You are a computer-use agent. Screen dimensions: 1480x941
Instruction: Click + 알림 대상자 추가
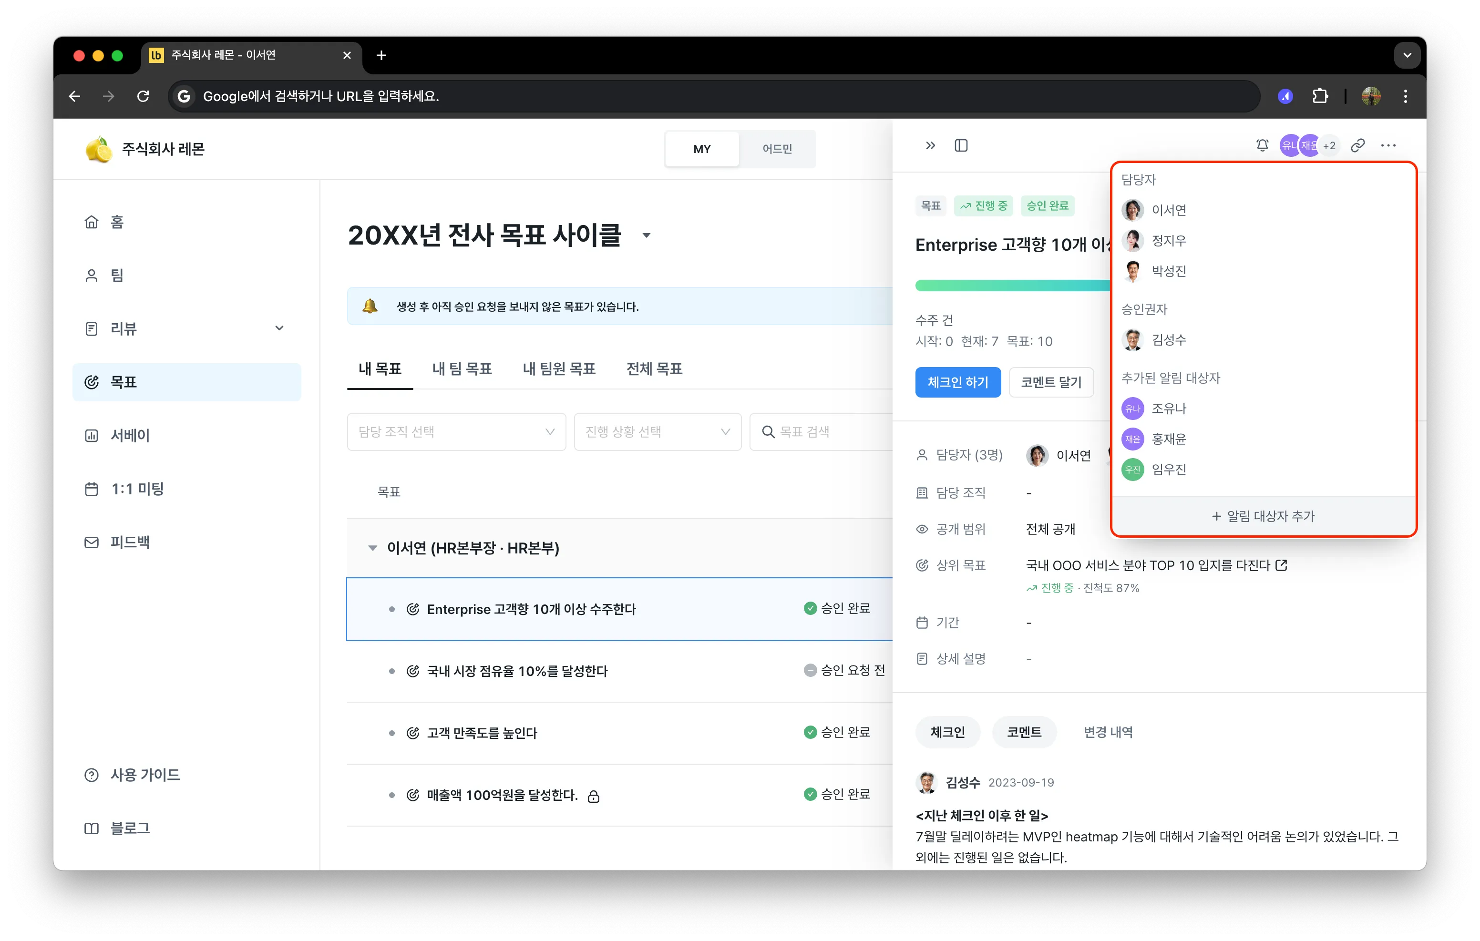click(1263, 516)
